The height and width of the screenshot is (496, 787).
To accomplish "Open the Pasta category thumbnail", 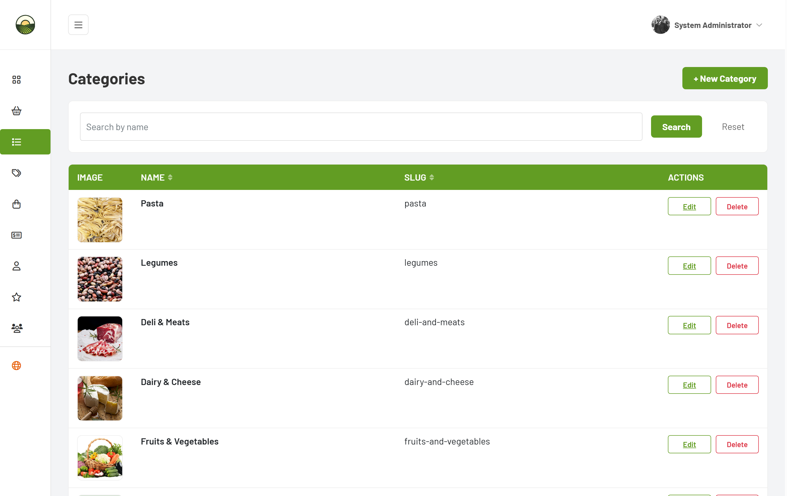I will [x=100, y=220].
